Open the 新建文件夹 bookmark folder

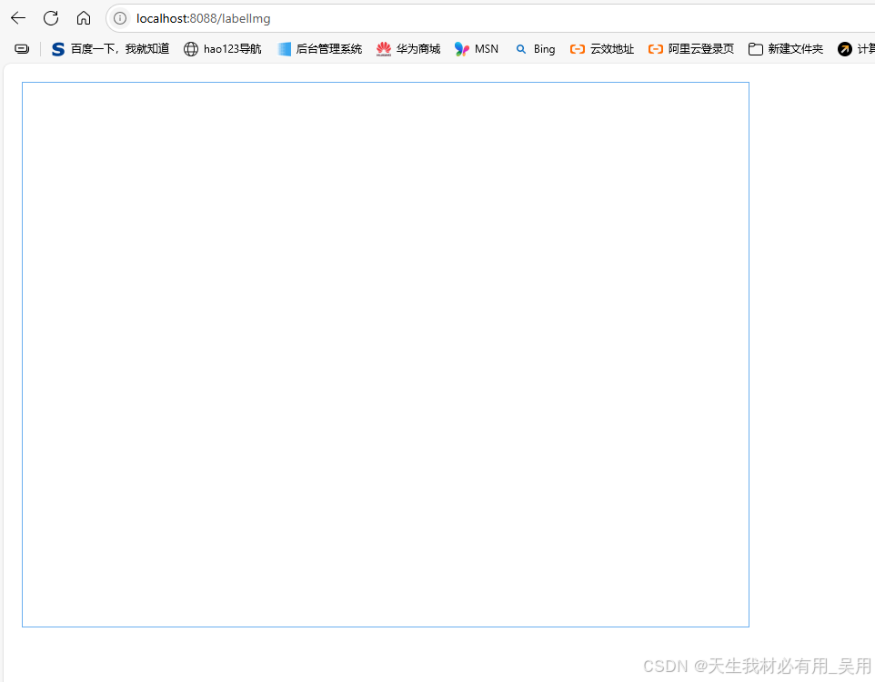786,49
